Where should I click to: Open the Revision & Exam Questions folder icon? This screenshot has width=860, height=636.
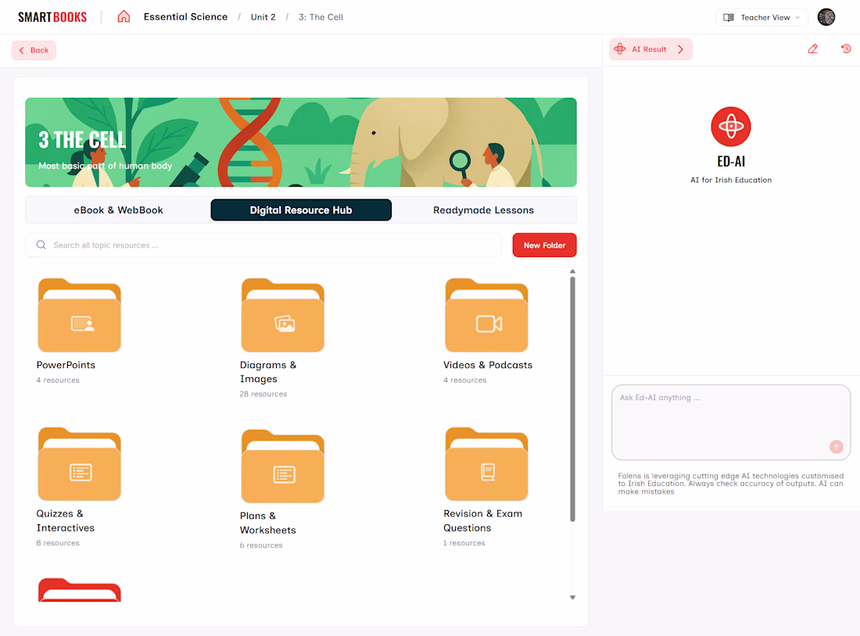click(x=486, y=464)
